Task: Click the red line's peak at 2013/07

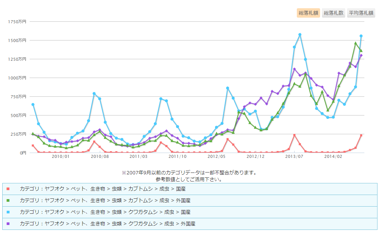Action: pyautogui.click(x=294, y=135)
